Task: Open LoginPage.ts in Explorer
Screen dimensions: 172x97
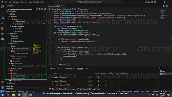Action: (x=19, y=24)
